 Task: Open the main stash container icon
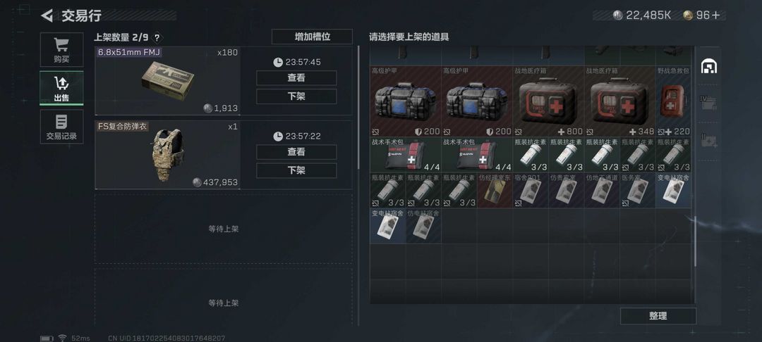click(709, 66)
